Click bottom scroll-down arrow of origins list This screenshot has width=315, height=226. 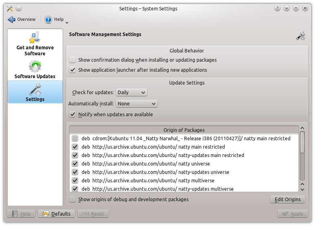pos(302,190)
